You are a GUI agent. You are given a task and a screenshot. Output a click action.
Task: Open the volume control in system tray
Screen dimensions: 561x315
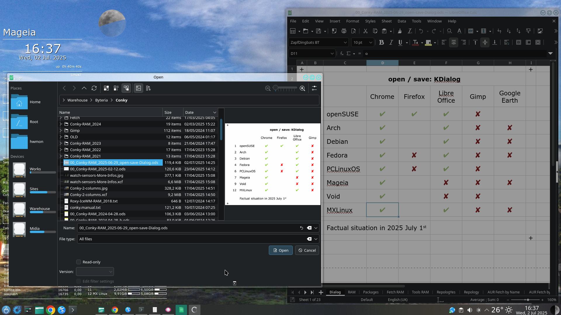point(470,310)
